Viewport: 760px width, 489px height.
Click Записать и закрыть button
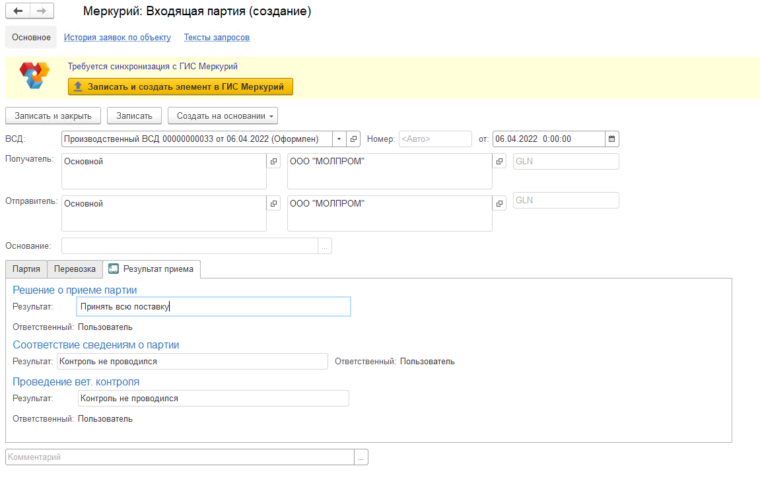click(x=53, y=115)
